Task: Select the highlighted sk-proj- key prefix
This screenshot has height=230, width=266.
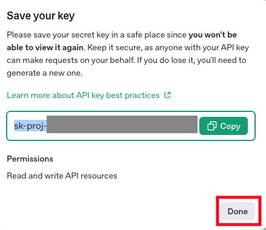Action: pyautogui.click(x=30, y=126)
